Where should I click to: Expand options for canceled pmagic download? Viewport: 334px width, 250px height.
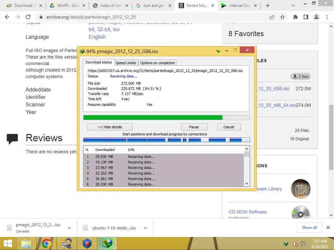[x=69, y=228]
